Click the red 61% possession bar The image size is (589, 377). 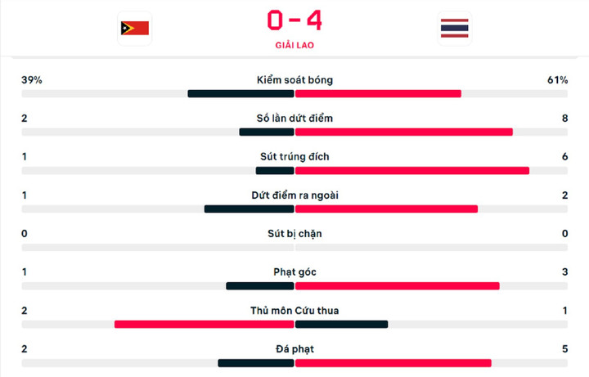378,93
